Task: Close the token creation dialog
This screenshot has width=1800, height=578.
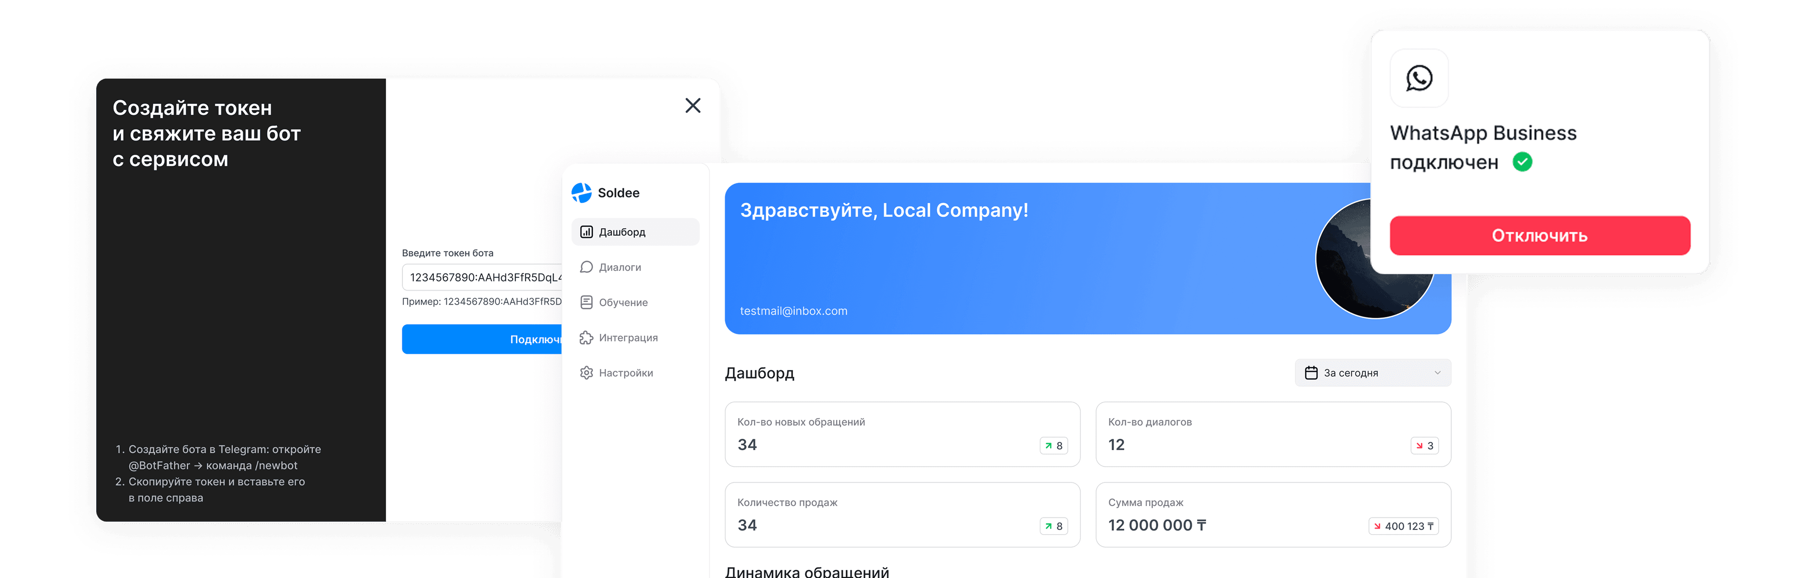Action: pos(693,105)
